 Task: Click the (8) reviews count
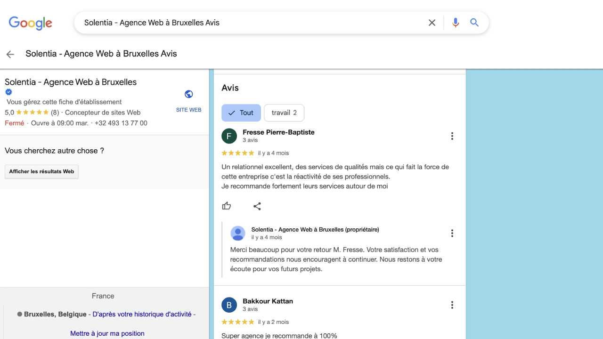pos(55,113)
